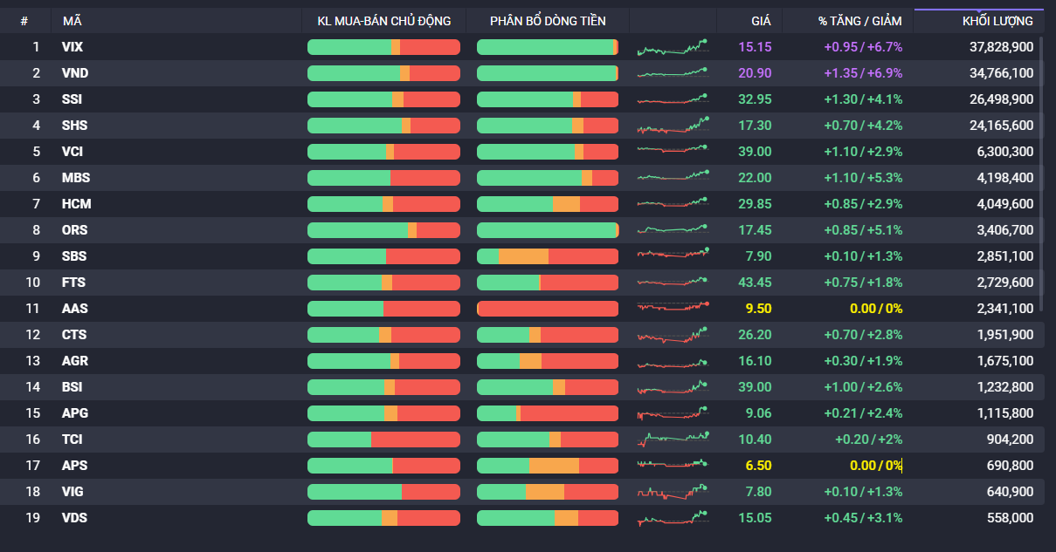Open the VIX sparkline price chart
1056x552 pixels.
click(x=673, y=47)
